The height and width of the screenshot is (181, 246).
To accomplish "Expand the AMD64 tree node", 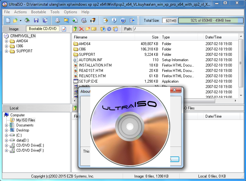I will (6, 41).
